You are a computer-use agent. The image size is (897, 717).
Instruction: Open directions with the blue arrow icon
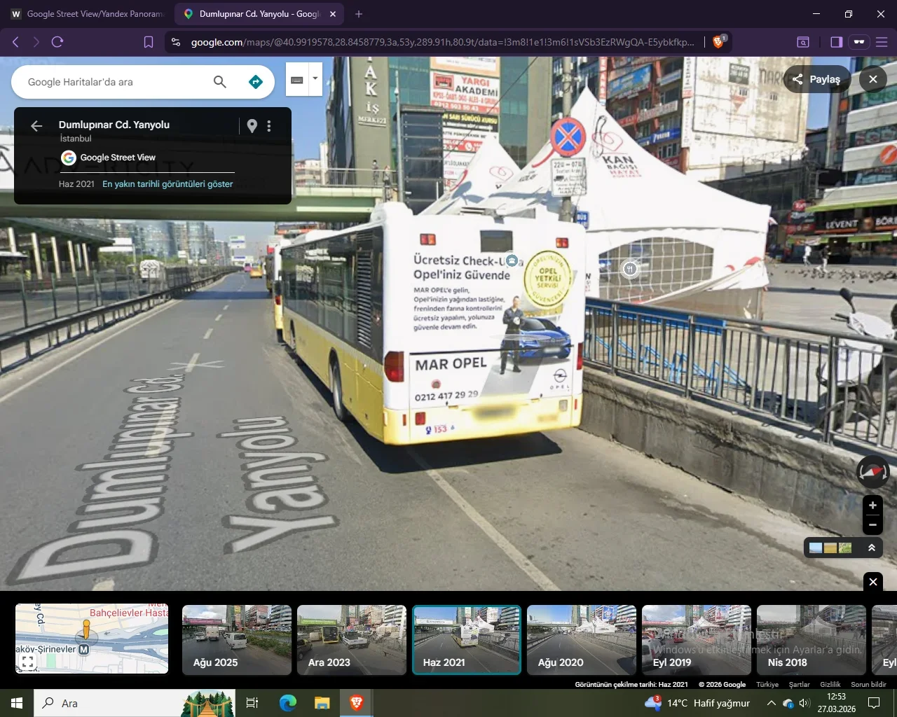point(256,82)
